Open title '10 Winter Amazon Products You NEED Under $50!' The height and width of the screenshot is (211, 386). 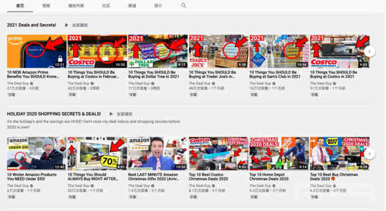click(x=32, y=177)
